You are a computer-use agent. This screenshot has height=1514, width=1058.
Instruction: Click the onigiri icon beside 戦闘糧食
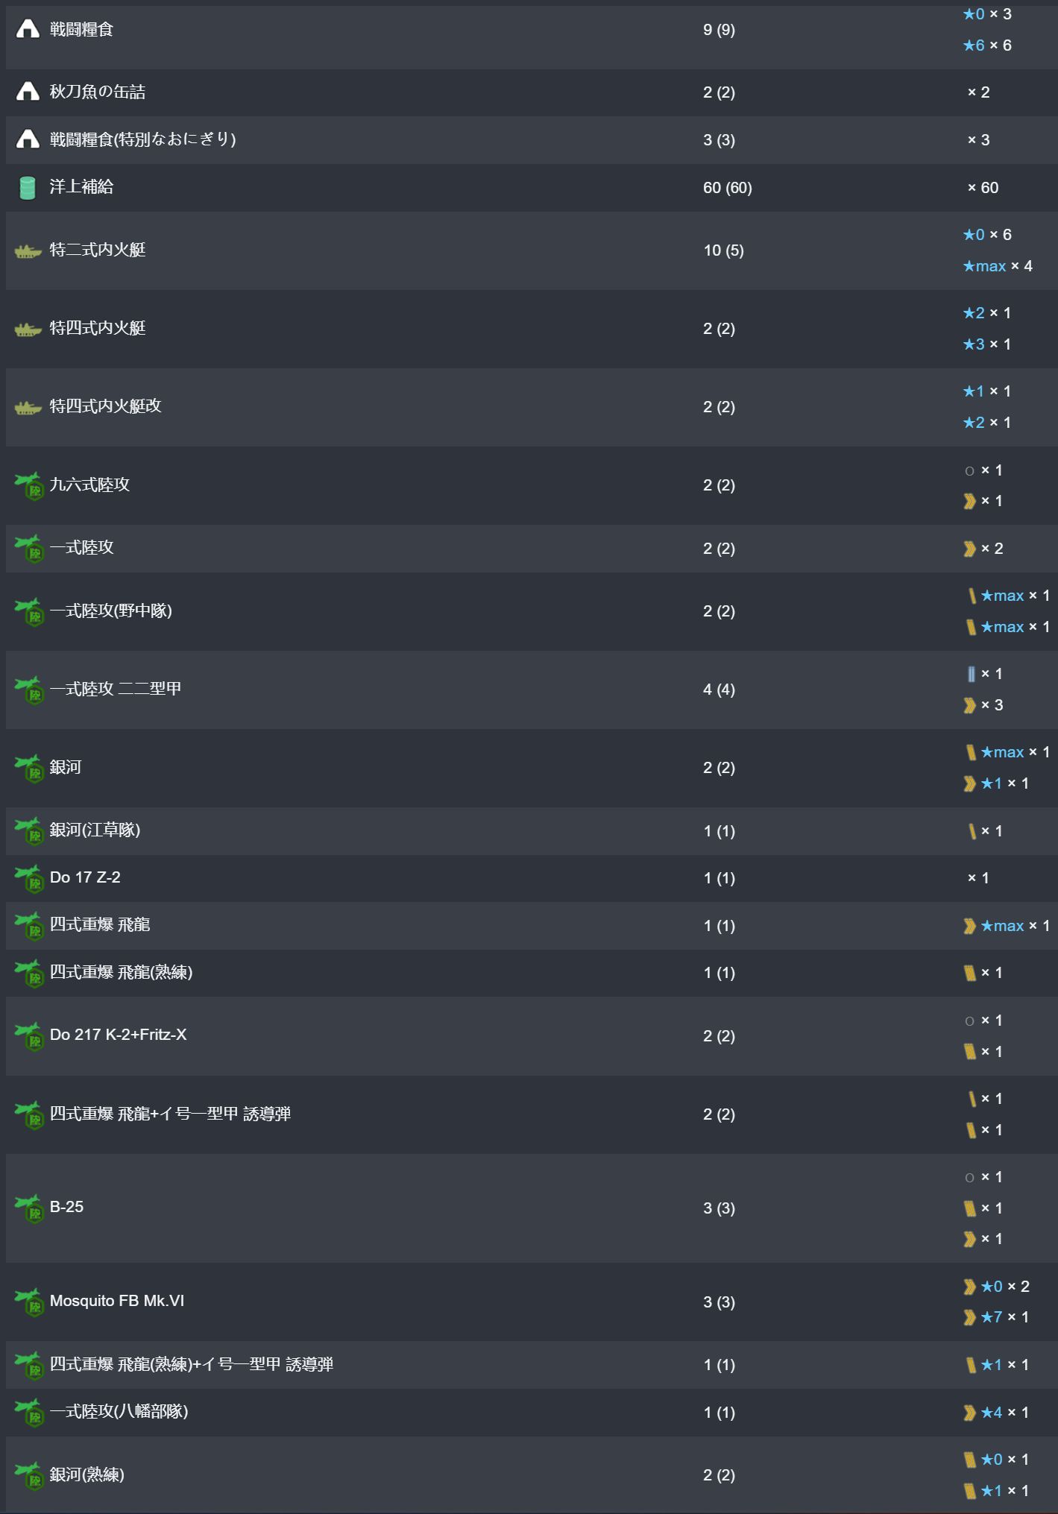coord(28,30)
